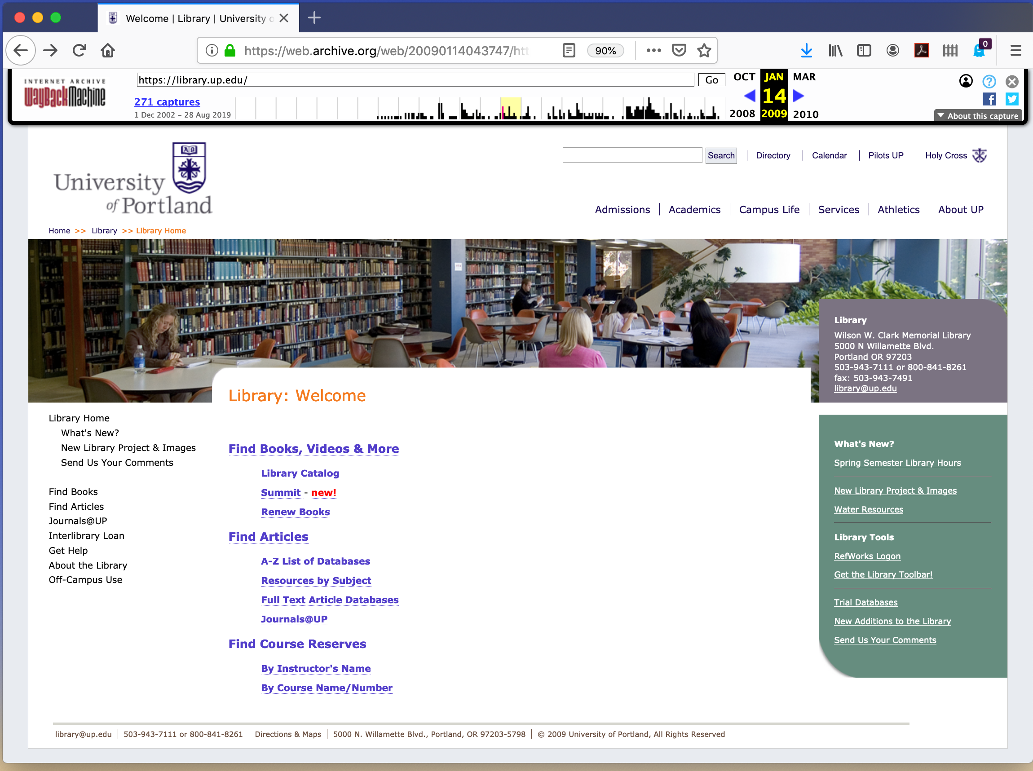Click Home in the breadcrumb trail
Viewport: 1033px width, 771px height.
coord(59,231)
